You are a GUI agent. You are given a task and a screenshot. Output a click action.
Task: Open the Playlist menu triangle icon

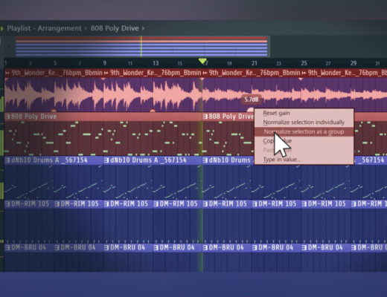point(2,28)
